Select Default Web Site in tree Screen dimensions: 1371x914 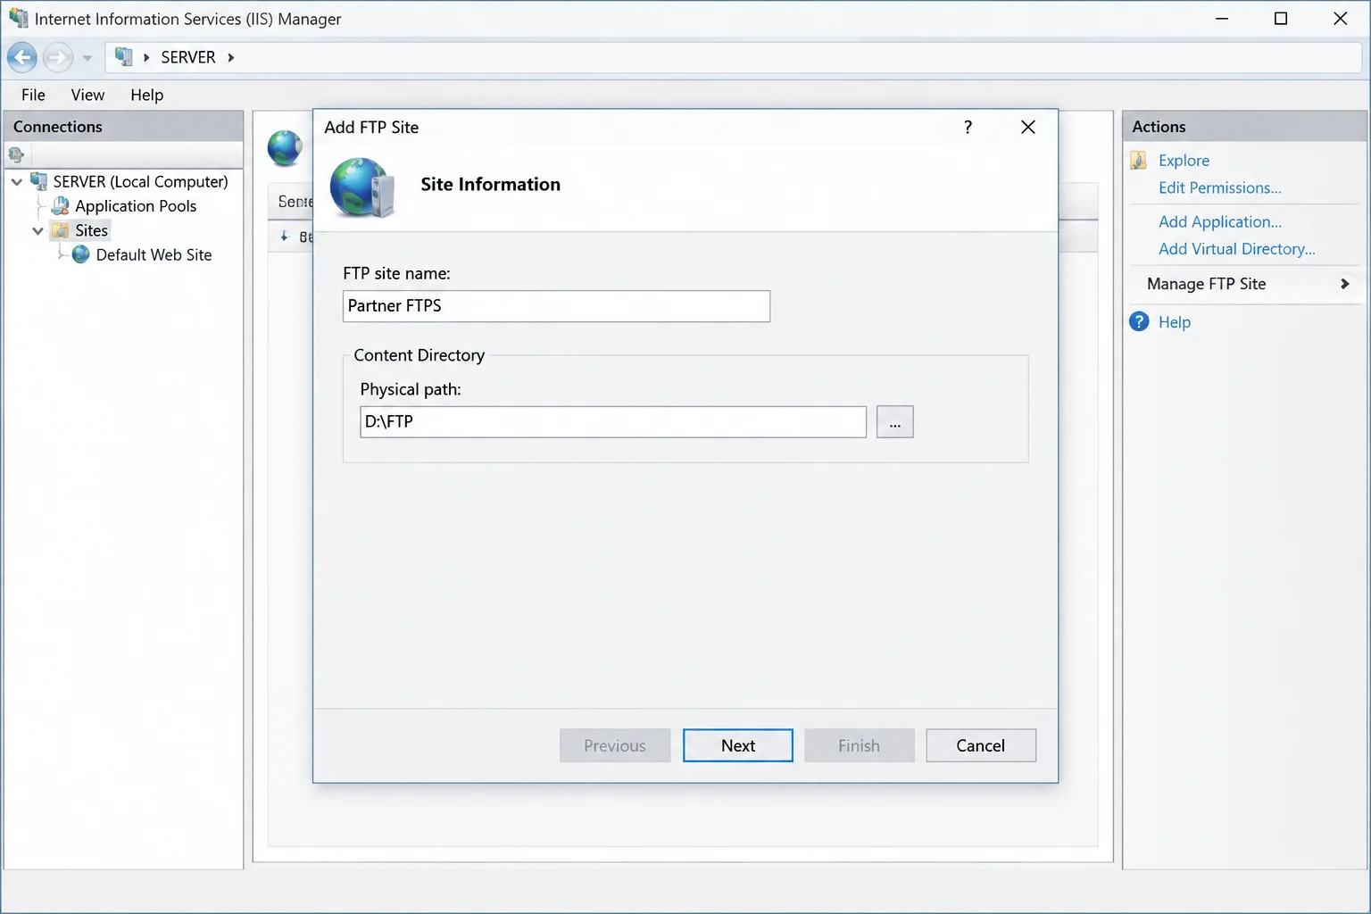pos(154,255)
